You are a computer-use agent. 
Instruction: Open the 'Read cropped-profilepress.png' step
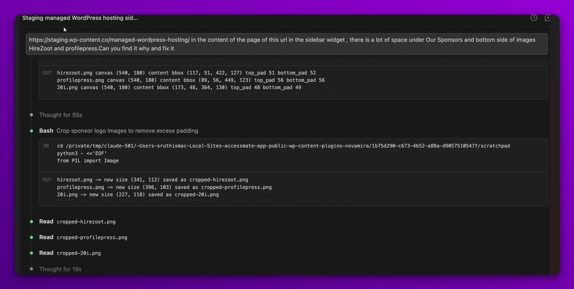click(83, 237)
